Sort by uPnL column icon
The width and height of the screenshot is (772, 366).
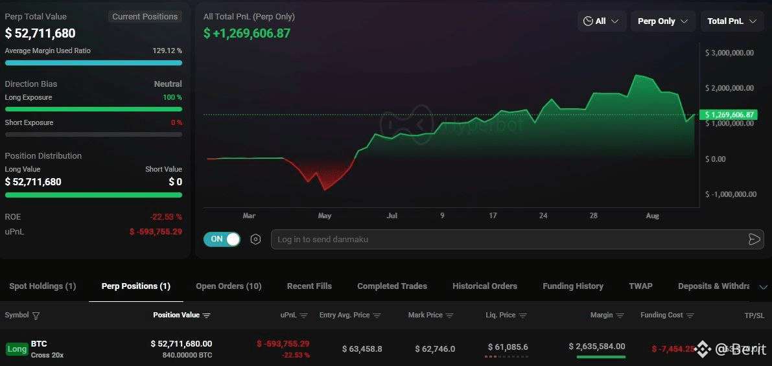(304, 316)
